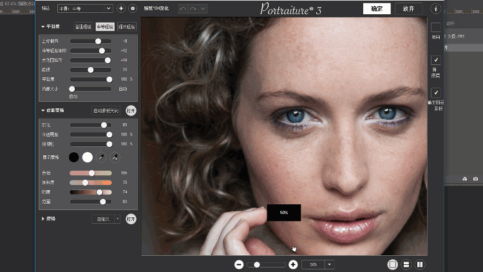This screenshot has height=272, width=483.
Task: Click the zoom out minus icon
Action: click(239, 264)
